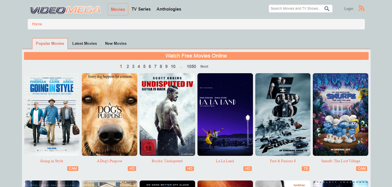Viewport: 392px width, 187px height.
Task: Open the Smurfs The Lost Village poster
Action: coord(340,114)
